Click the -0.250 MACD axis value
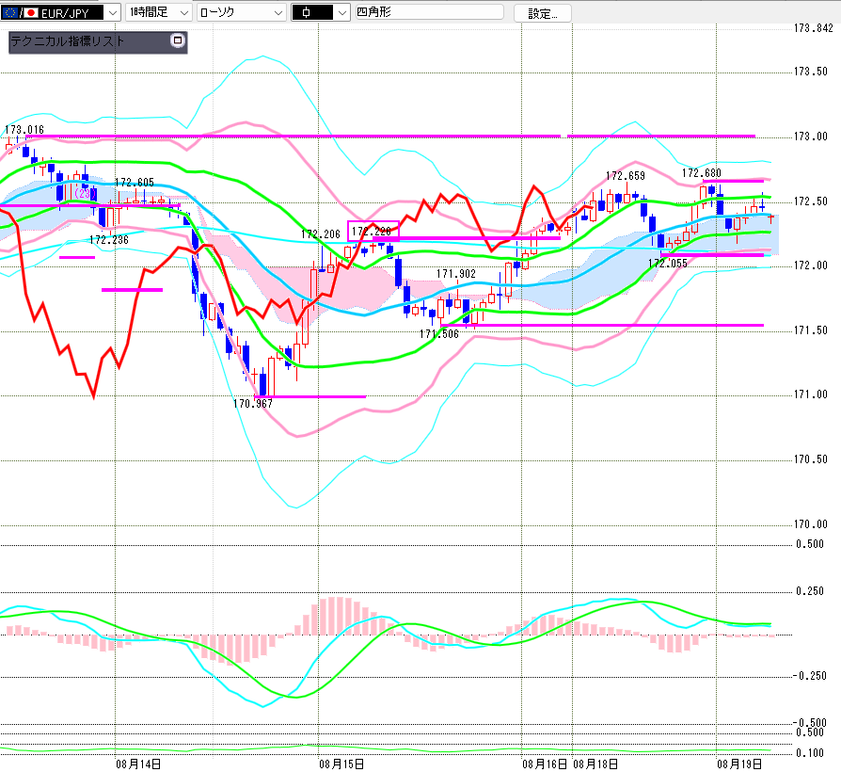The image size is (841, 772). pos(810,676)
